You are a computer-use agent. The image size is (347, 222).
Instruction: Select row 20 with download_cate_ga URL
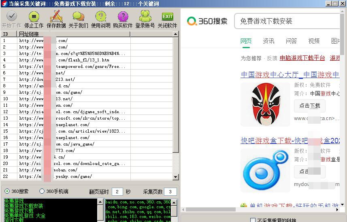tap(87, 163)
